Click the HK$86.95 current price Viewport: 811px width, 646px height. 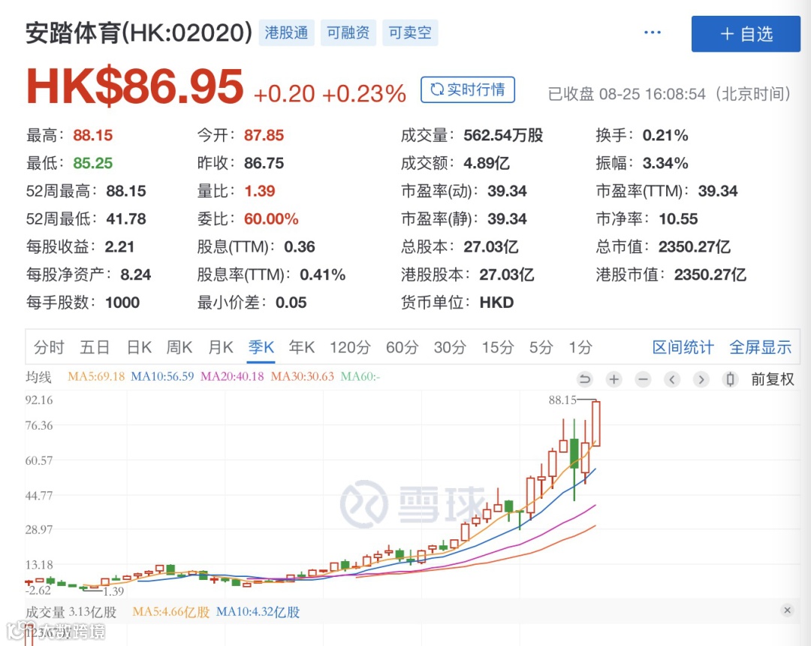[x=134, y=86]
